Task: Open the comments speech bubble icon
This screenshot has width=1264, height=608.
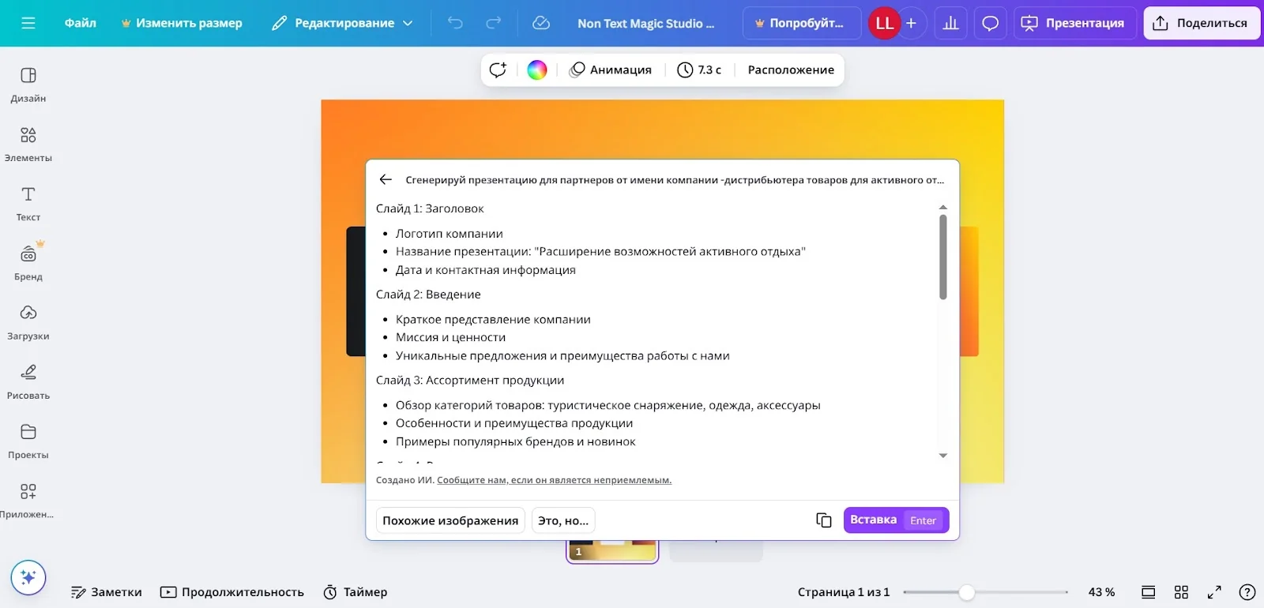Action: pos(990,23)
